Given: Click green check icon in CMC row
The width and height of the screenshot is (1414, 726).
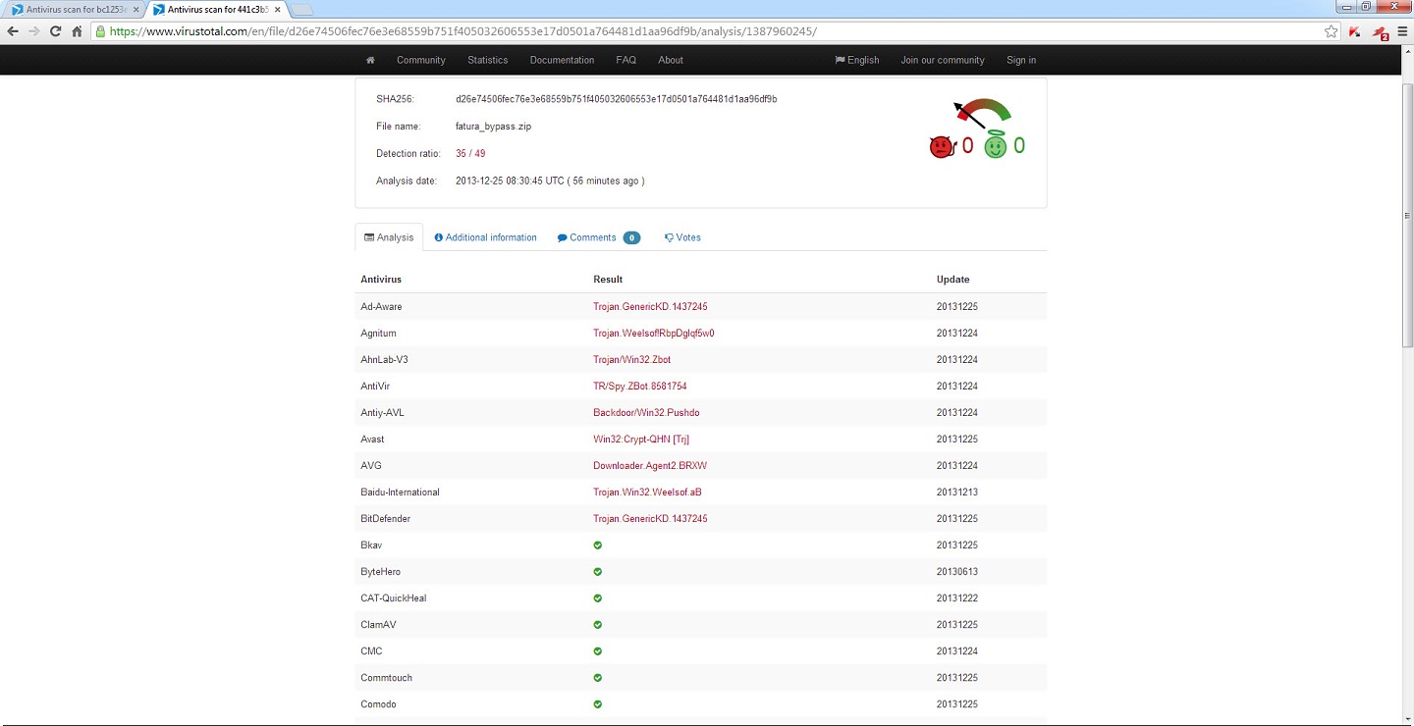Looking at the screenshot, I should (x=598, y=651).
